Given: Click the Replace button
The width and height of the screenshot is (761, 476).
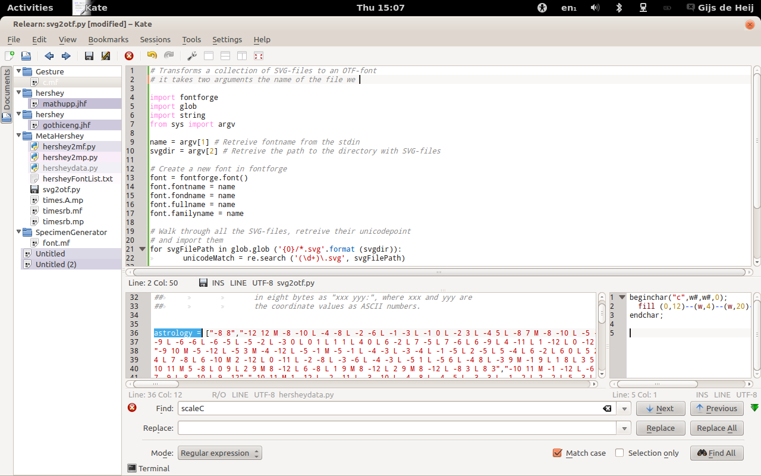Looking at the screenshot, I should [661, 428].
